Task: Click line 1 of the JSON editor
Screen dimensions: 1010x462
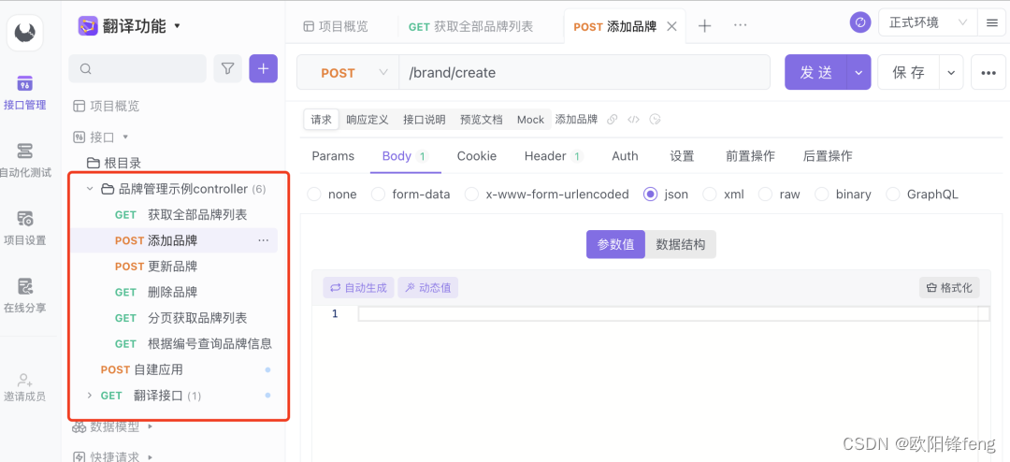Action: click(673, 314)
